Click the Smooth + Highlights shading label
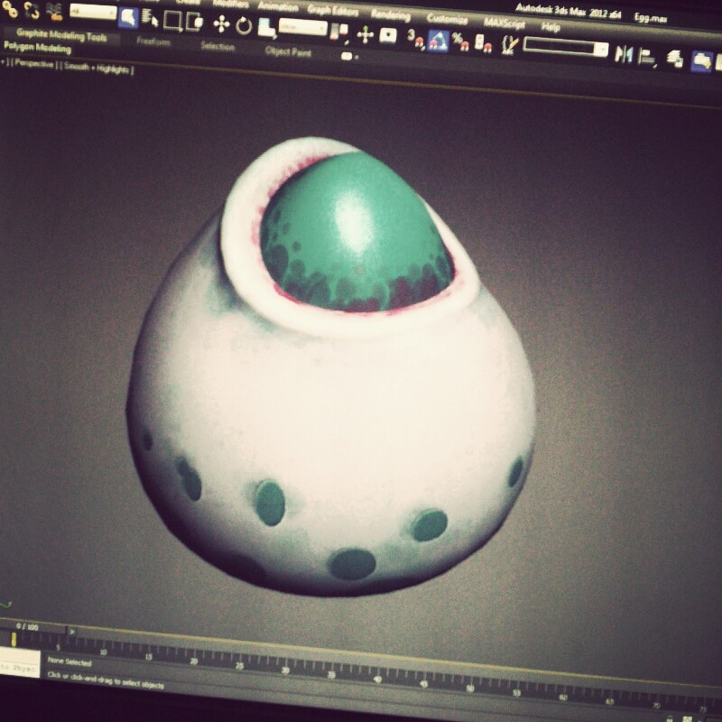The image size is (722, 722). click(97, 69)
